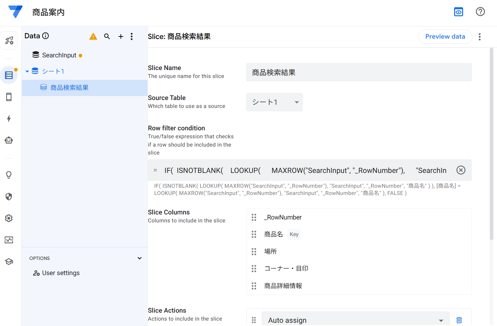This screenshot has height=326, width=497.
Task: Edit the row filter condition expression
Action: [305, 170]
